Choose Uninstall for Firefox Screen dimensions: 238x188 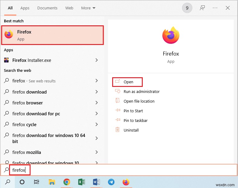pos(131,130)
